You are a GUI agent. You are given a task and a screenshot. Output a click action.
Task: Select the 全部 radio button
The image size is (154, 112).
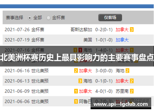pos(30,18)
